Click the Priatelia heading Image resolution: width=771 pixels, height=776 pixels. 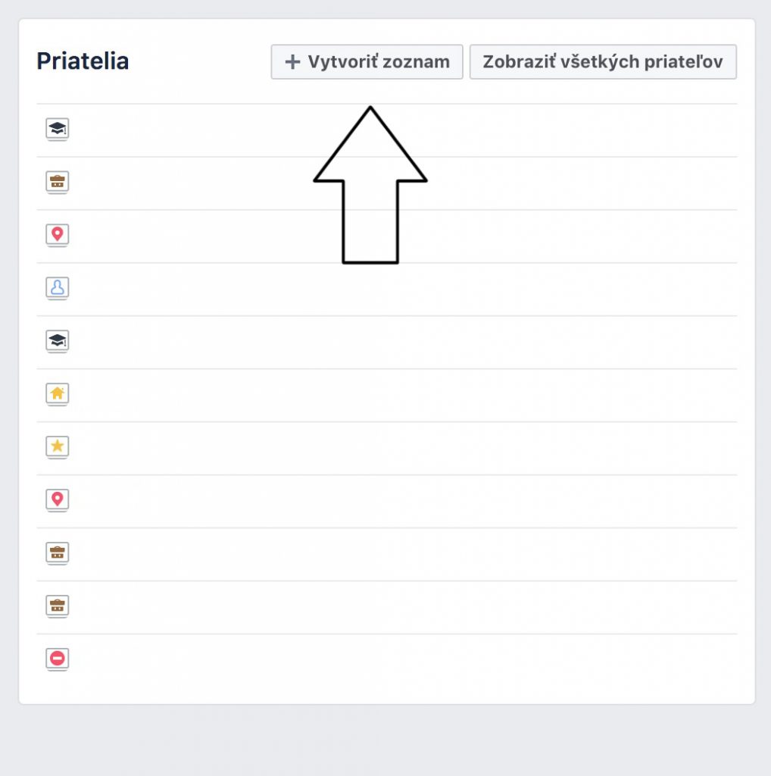(83, 61)
